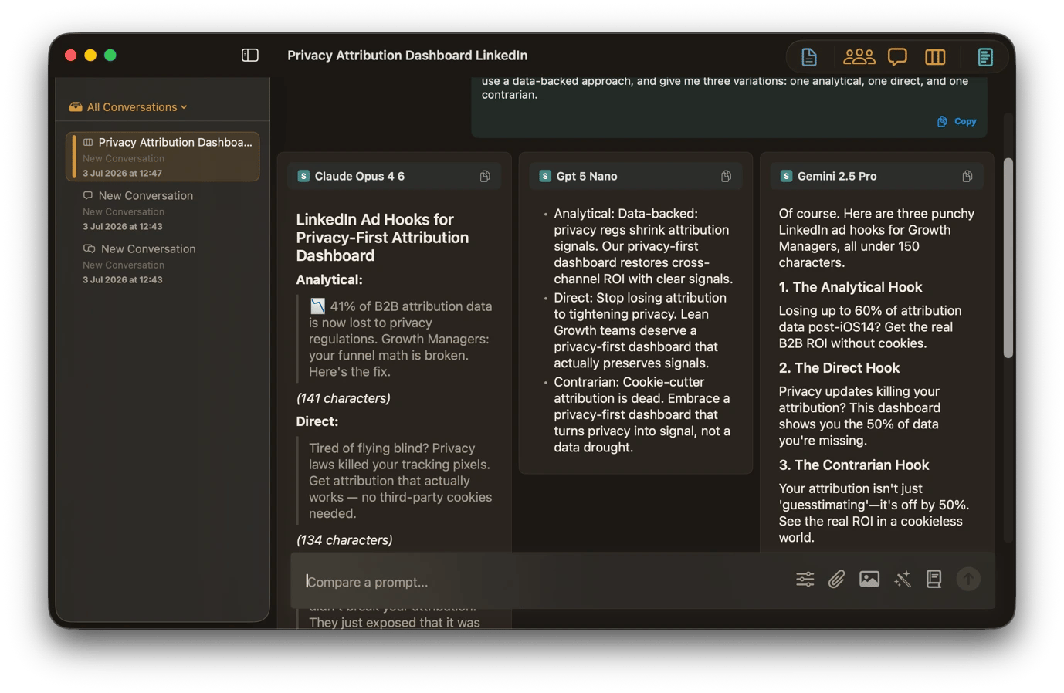This screenshot has height=693, width=1064.
Task: Copy the Gemini 2.5 Pro response
Action: pyautogui.click(x=967, y=176)
